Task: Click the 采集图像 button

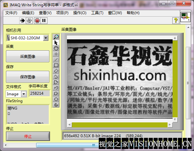Action: pyautogui.click(x=28, y=57)
